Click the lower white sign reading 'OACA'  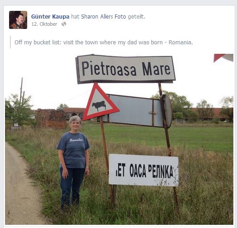point(144,170)
